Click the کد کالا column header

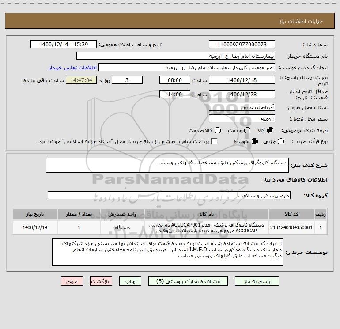point(291,214)
